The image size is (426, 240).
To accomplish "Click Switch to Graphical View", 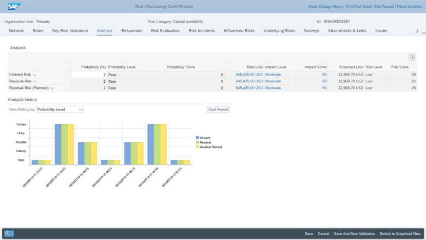I will pyautogui.click(x=400, y=234).
